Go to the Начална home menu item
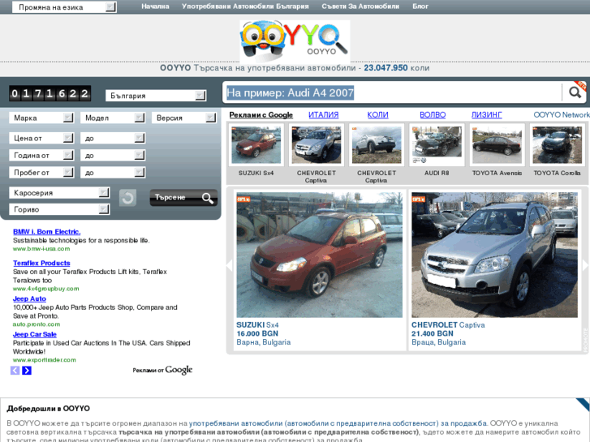 click(x=155, y=6)
